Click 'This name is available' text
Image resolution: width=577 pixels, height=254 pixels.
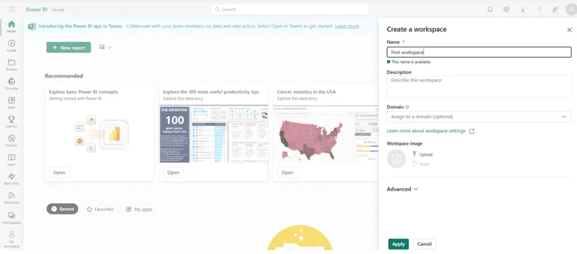411,62
